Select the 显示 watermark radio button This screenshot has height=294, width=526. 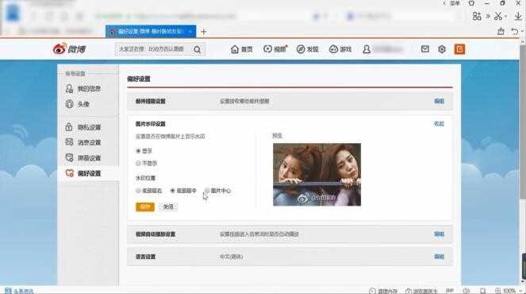(x=138, y=151)
